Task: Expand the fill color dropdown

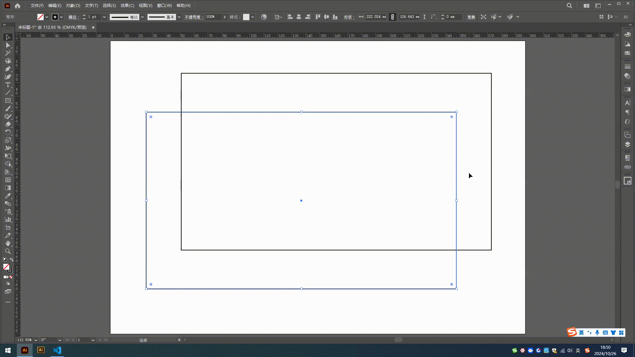Action: click(47, 17)
